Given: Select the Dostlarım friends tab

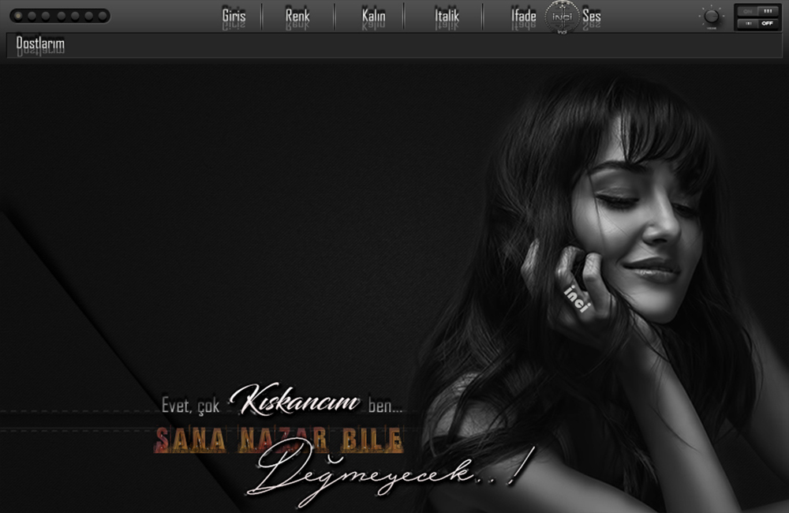Looking at the screenshot, I should coord(40,45).
